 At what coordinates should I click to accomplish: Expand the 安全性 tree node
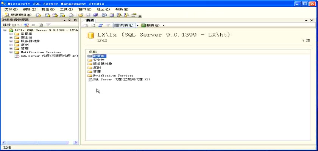pyautogui.click(x=11, y=38)
